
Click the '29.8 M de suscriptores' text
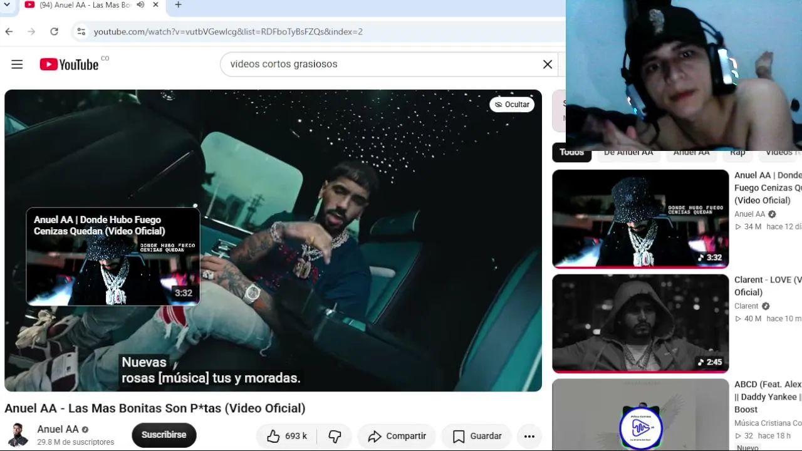pos(75,442)
